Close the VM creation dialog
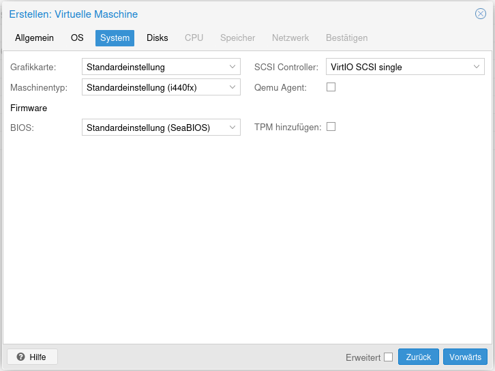 [x=481, y=14]
